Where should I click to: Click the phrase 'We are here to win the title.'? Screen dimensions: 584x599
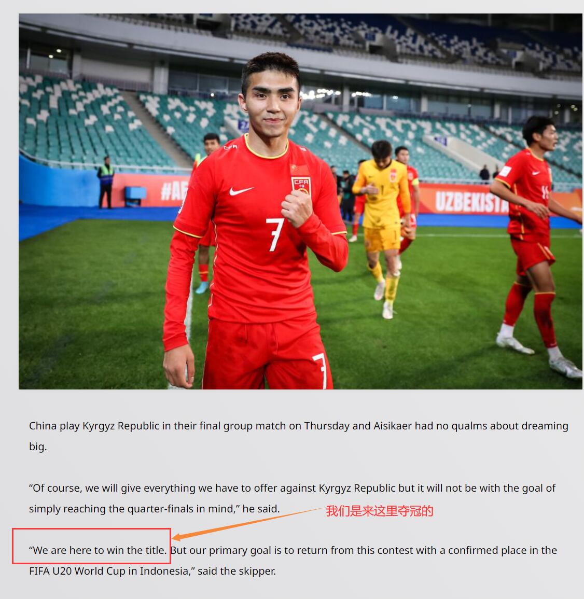[x=98, y=550]
